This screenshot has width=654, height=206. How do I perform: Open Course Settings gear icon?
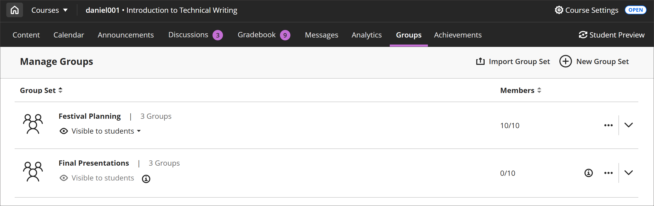point(559,10)
